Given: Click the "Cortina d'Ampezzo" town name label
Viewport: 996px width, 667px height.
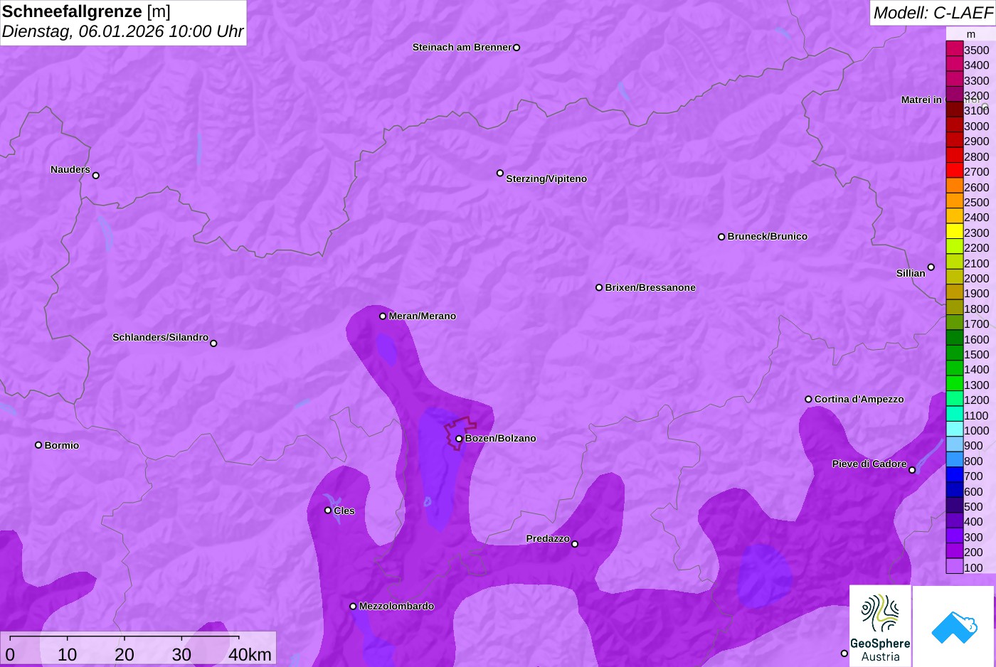Looking at the screenshot, I should pos(859,399).
